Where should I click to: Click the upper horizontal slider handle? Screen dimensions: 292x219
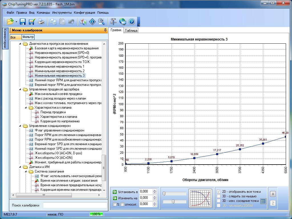tap(164, 194)
